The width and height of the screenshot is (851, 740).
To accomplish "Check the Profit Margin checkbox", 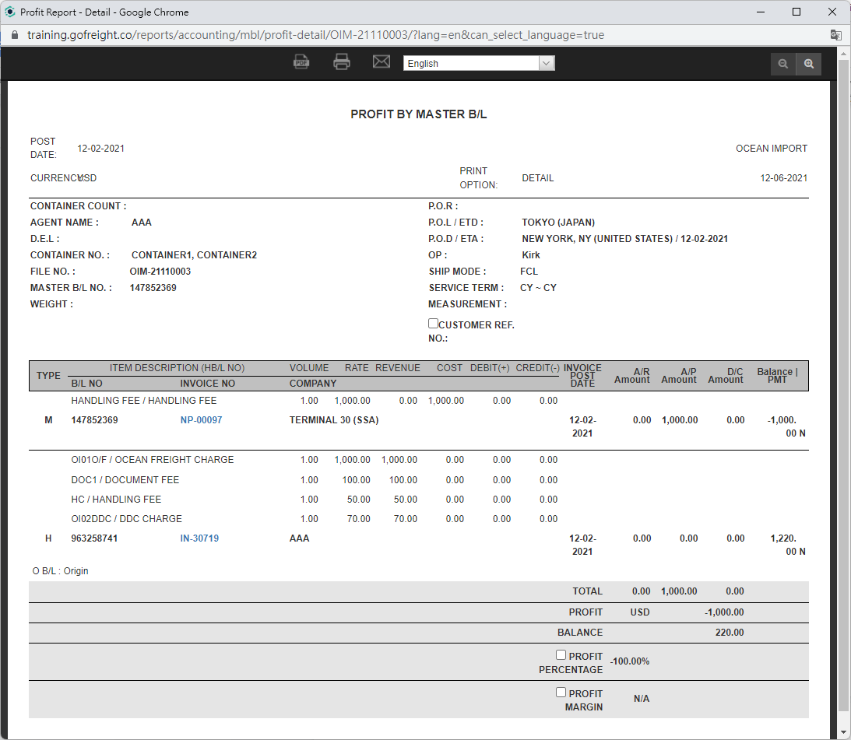I will point(561,693).
